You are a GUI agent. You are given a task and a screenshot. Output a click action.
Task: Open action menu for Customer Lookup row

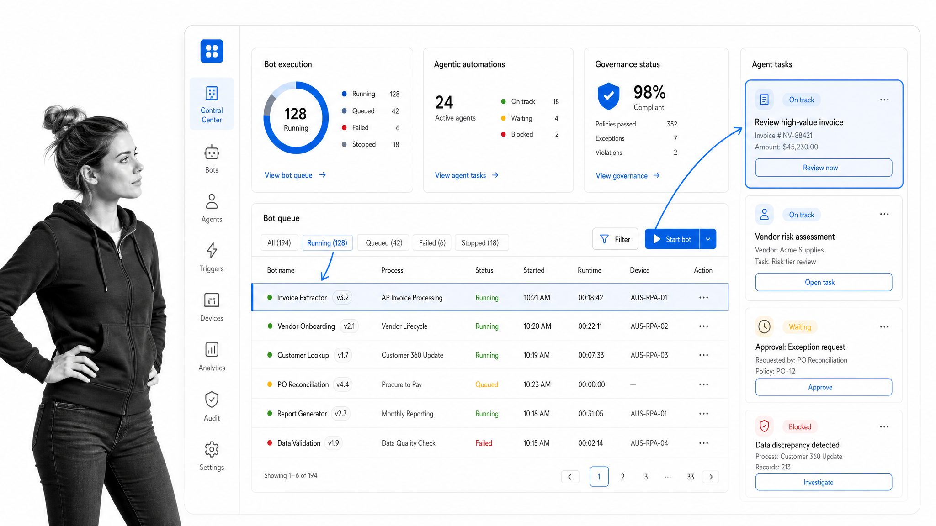pyautogui.click(x=703, y=355)
